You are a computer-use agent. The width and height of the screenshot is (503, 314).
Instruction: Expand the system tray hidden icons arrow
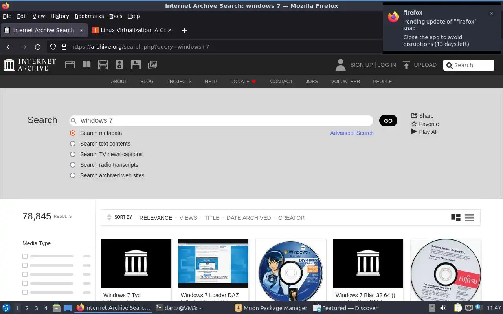pos(432,308)
